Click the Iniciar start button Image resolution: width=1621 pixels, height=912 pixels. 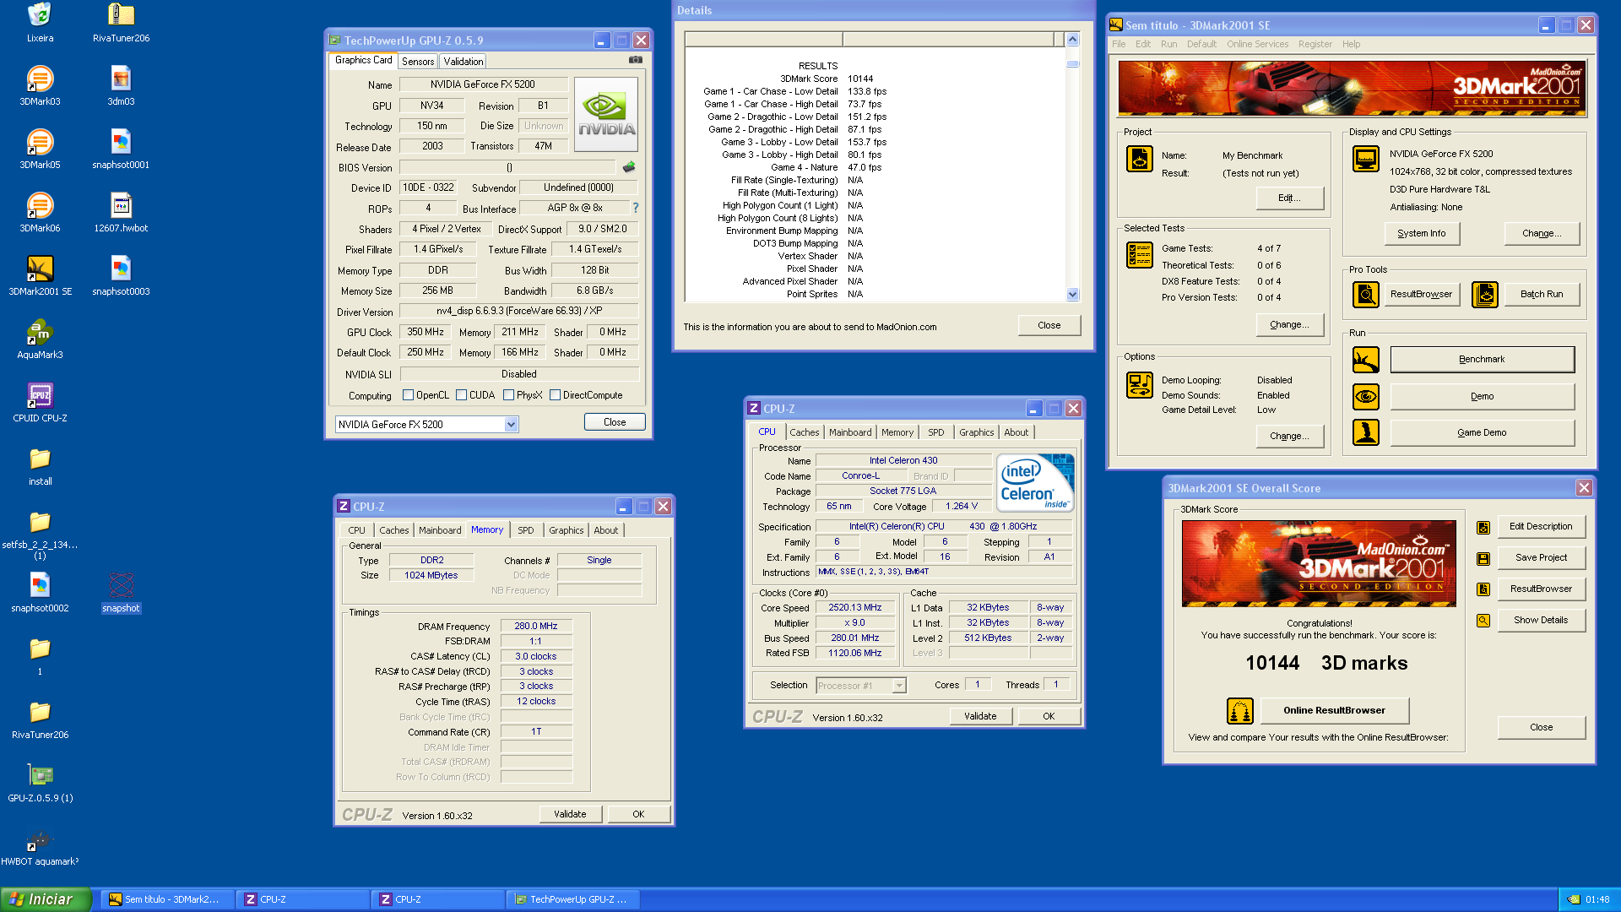pos(46,899)
